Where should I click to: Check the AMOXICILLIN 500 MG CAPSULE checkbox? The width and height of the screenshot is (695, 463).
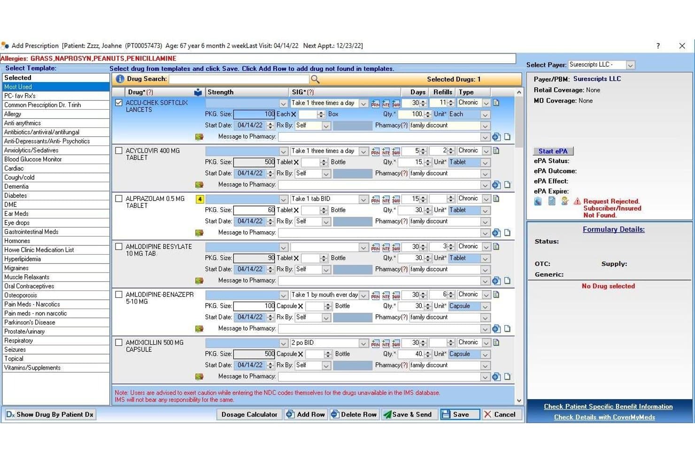(x=119, y=342)
